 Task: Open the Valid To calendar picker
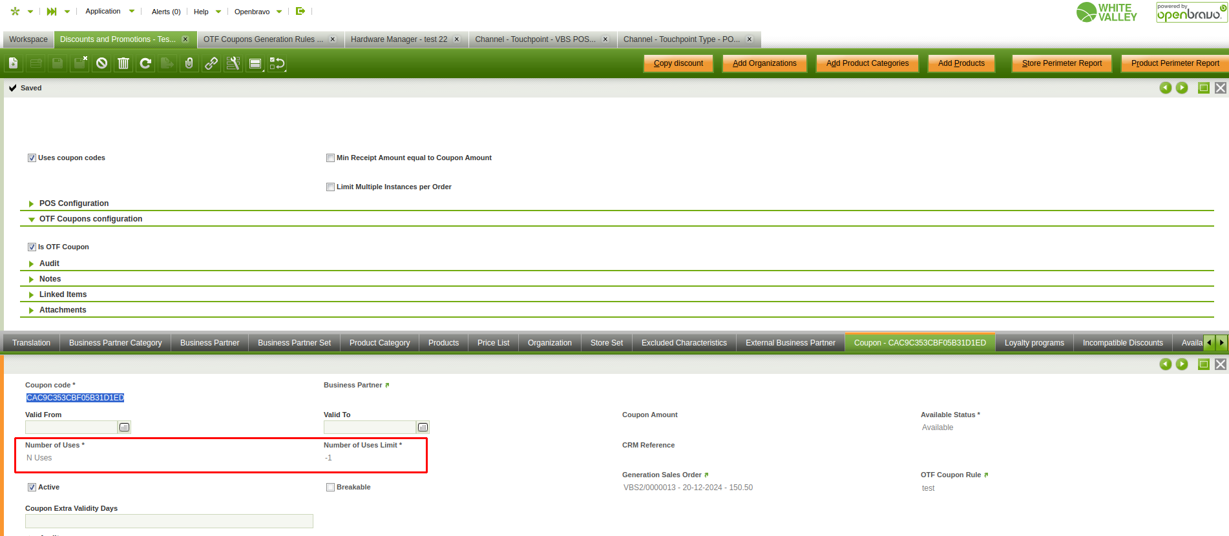[423, 428]
